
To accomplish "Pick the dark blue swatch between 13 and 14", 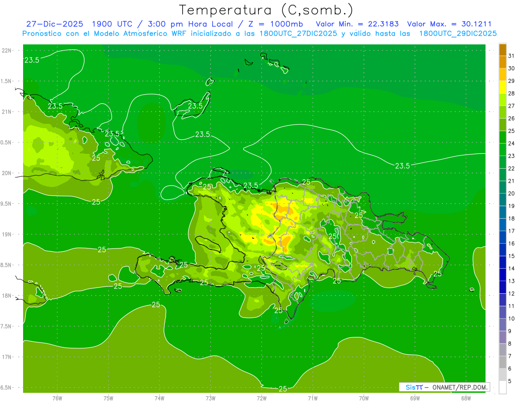I will [503, 275].
